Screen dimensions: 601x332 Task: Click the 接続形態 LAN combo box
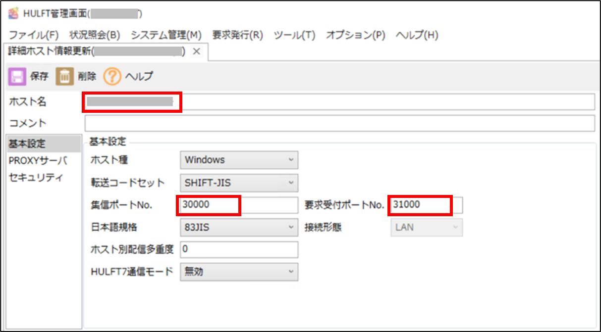click(427, 227)
